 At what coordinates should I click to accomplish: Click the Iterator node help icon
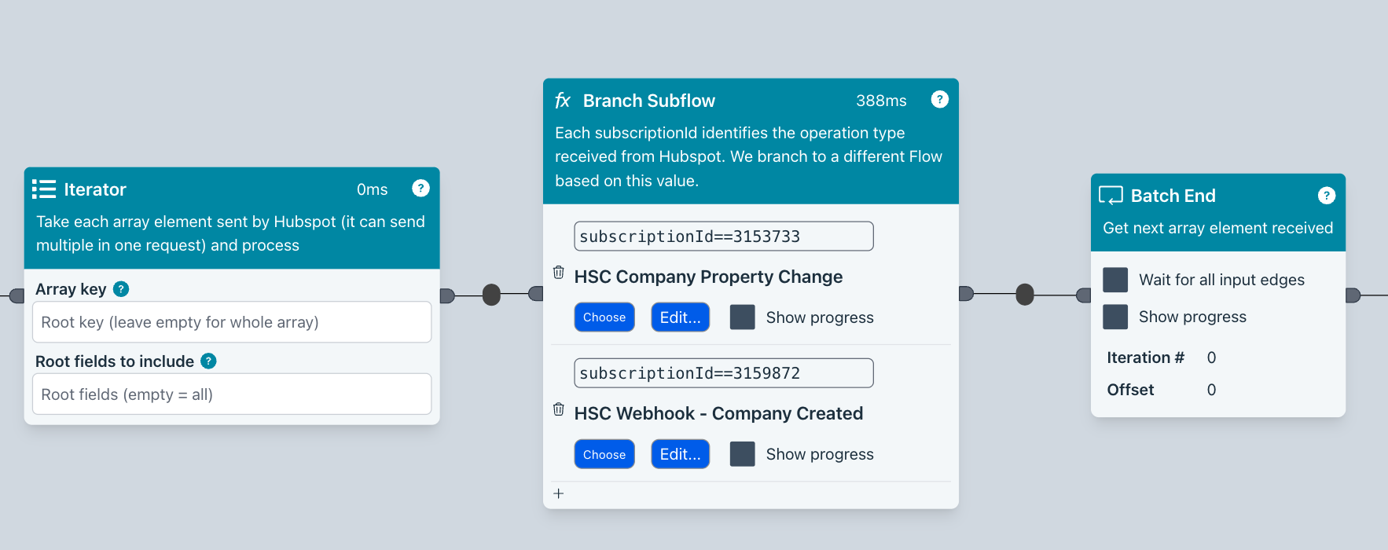(420, 189)
